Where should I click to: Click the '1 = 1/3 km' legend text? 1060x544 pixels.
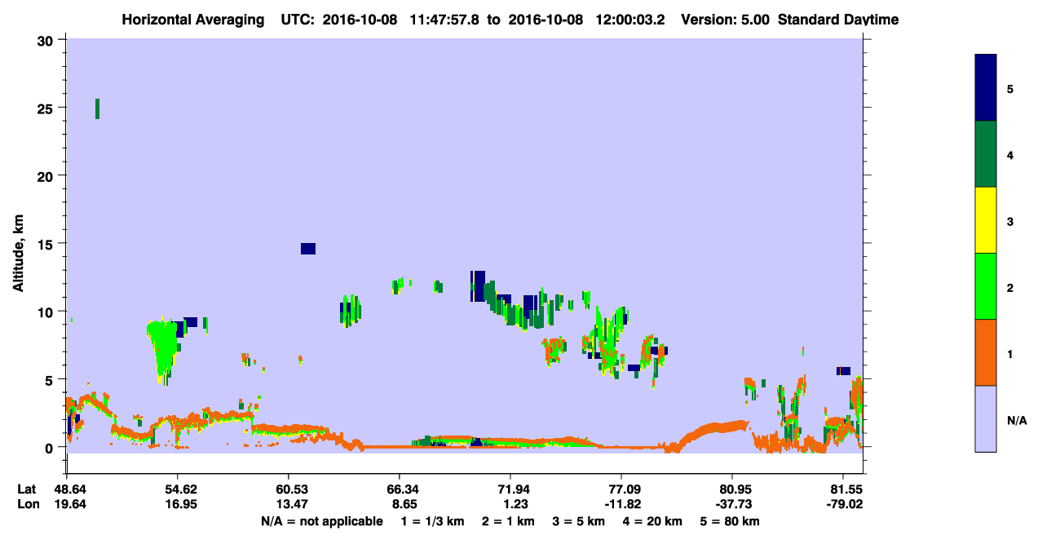tap(431, 521)
